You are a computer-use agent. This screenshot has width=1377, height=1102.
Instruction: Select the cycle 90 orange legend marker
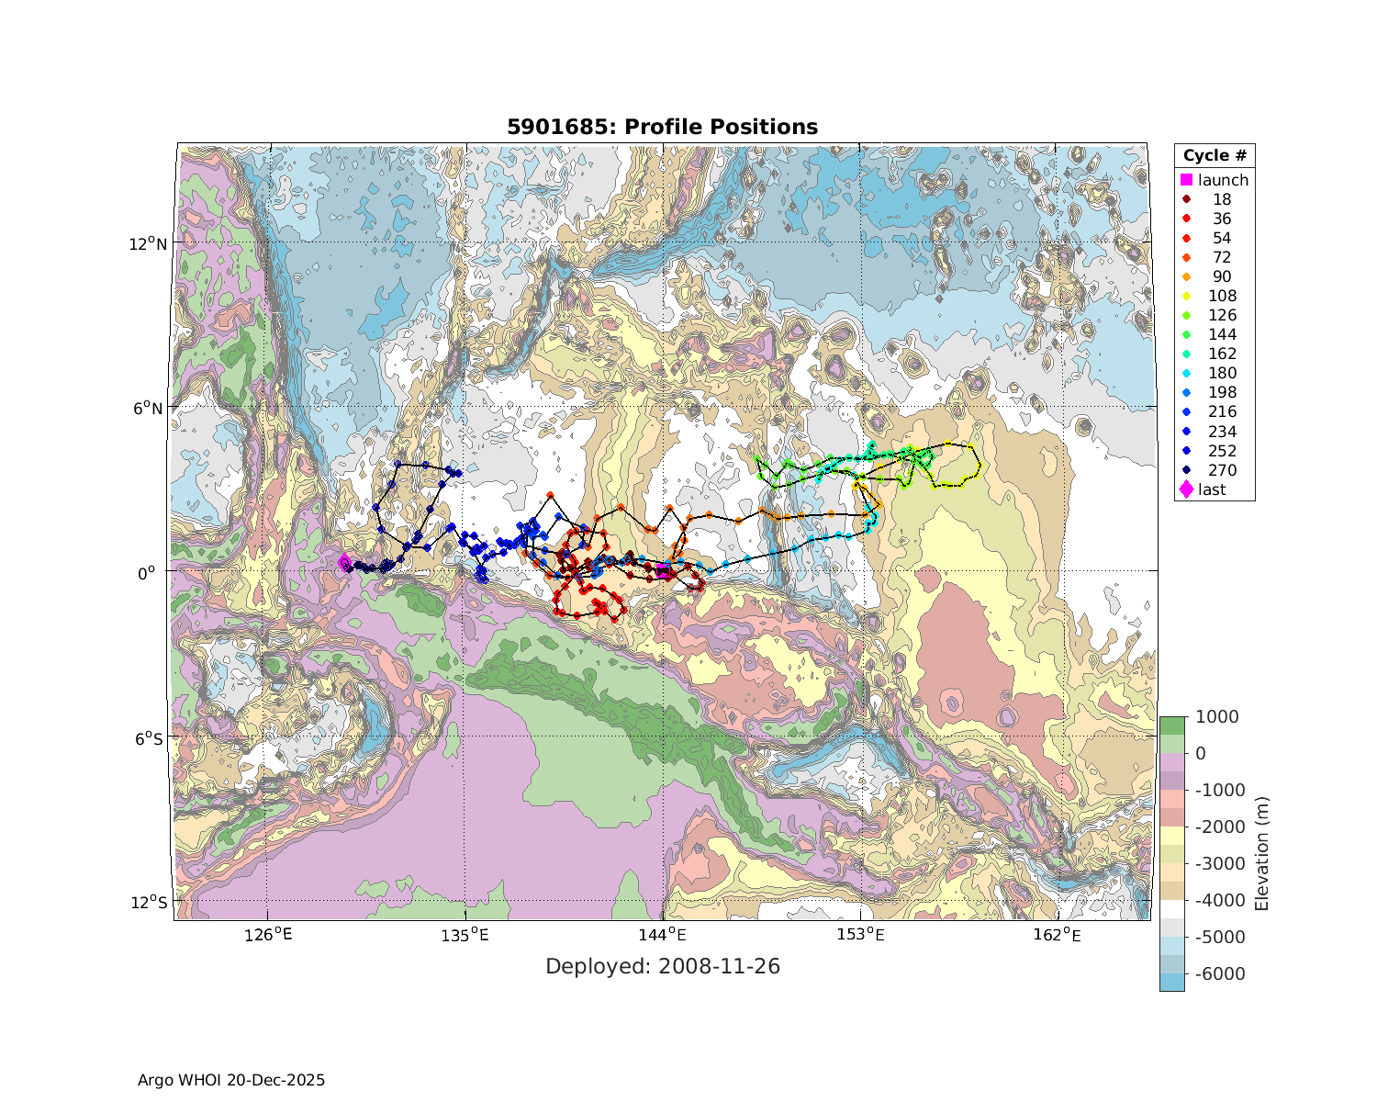coord(1186,276)
